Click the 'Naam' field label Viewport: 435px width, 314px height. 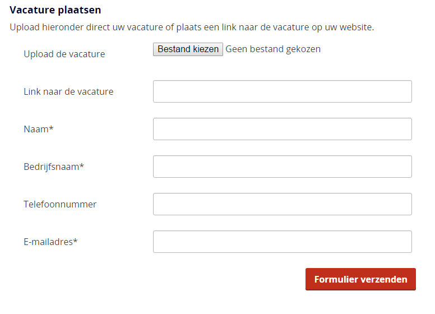pyautogui.click(x=36, y=129)
